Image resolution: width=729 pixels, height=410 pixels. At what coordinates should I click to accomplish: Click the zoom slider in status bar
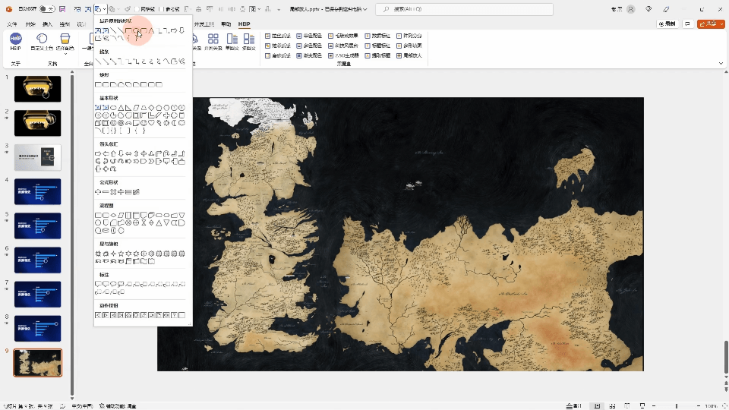pyautogui.click(x=677, y=405)
